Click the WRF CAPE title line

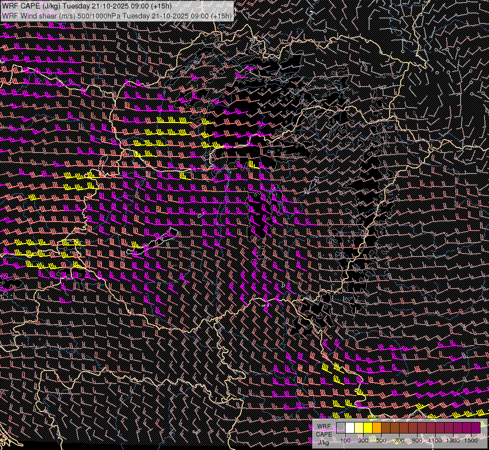pos(87,6)
